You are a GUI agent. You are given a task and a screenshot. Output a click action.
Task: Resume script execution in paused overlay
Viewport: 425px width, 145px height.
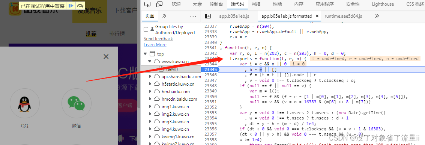pyautogui.click(x=71, y=5)
